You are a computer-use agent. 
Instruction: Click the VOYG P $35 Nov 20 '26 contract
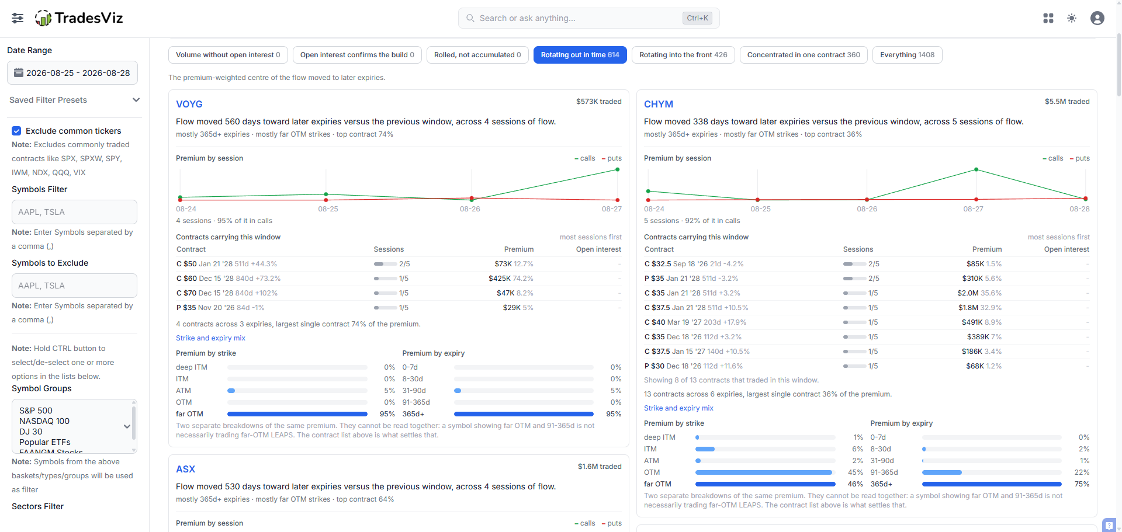(x=220, y=308)
